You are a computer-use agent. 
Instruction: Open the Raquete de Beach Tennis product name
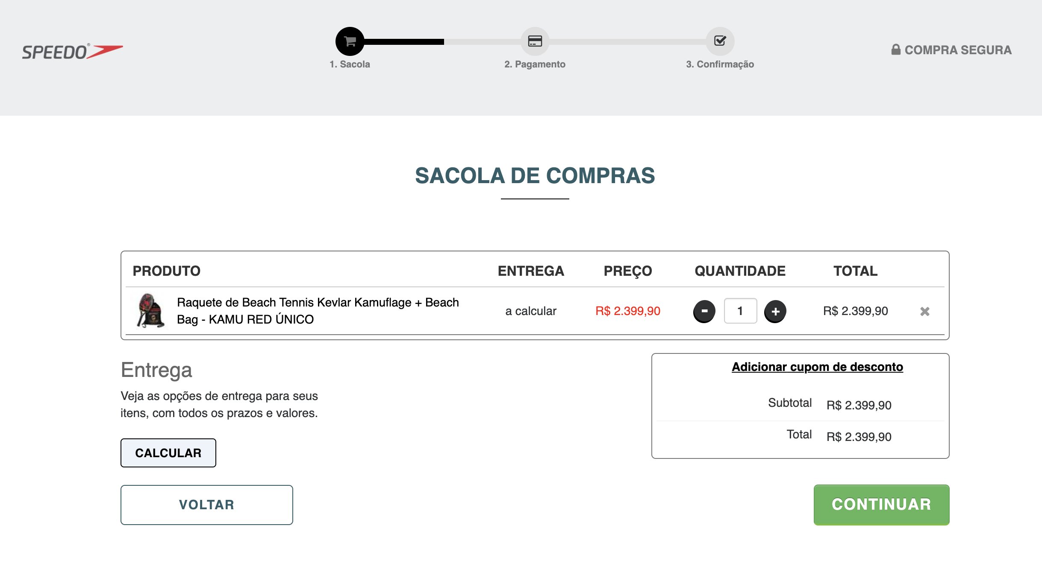coord(318,311)
